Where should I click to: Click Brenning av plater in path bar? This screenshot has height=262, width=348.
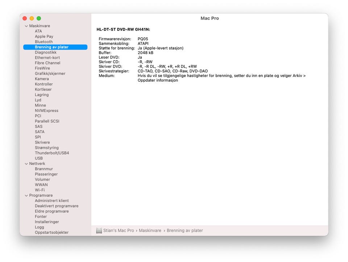coord(185,231)
